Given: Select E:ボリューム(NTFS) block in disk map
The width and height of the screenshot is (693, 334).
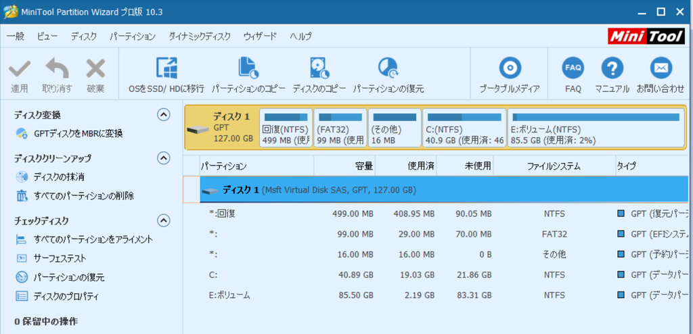Looking at the screenshot, I should coord(596,128).
